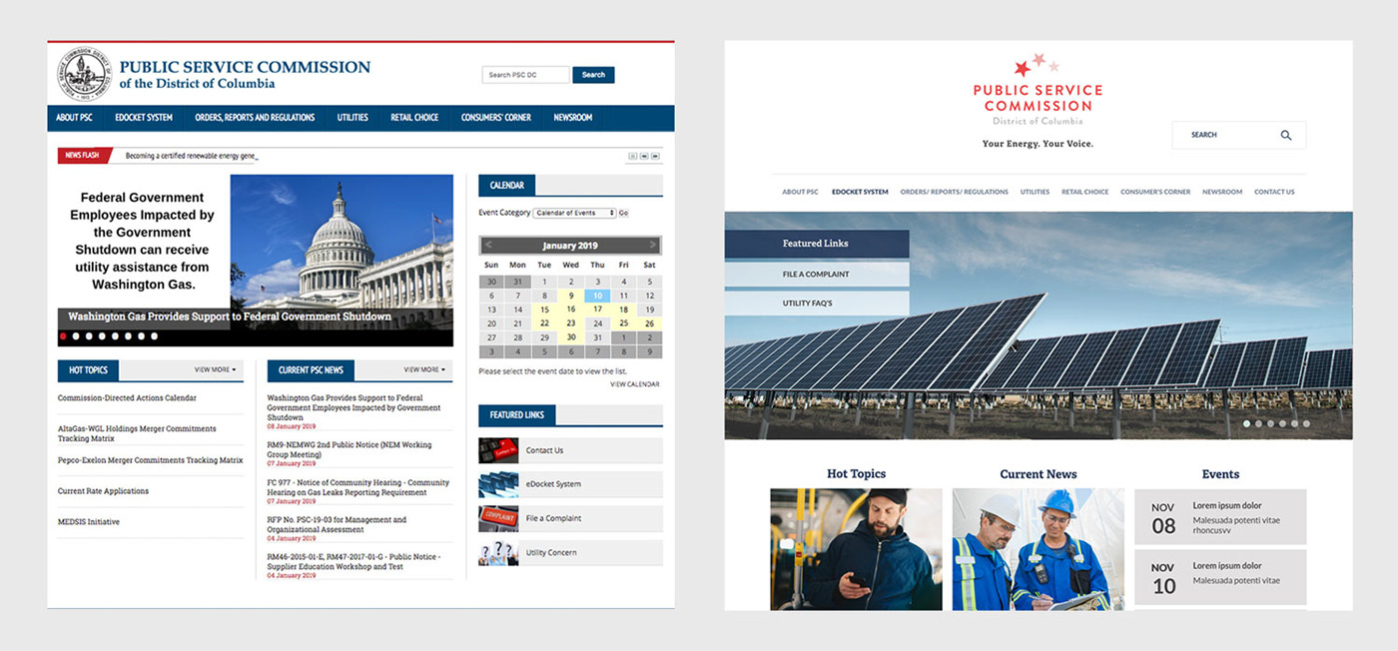Open Newsroom in blue navbar
The image size is (1398, 651).
tap(573, 118)
